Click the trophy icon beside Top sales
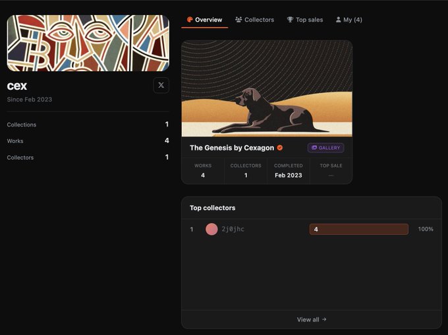 (x=290, y=19)
